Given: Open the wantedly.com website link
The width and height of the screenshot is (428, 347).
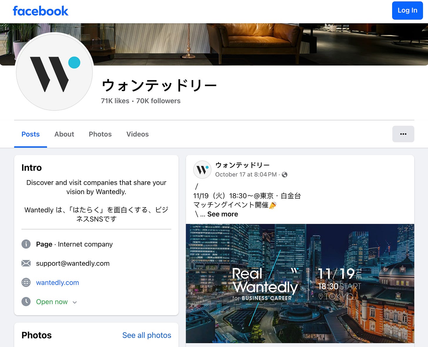Looking at the screenshot, I should (x=58, y=283).
